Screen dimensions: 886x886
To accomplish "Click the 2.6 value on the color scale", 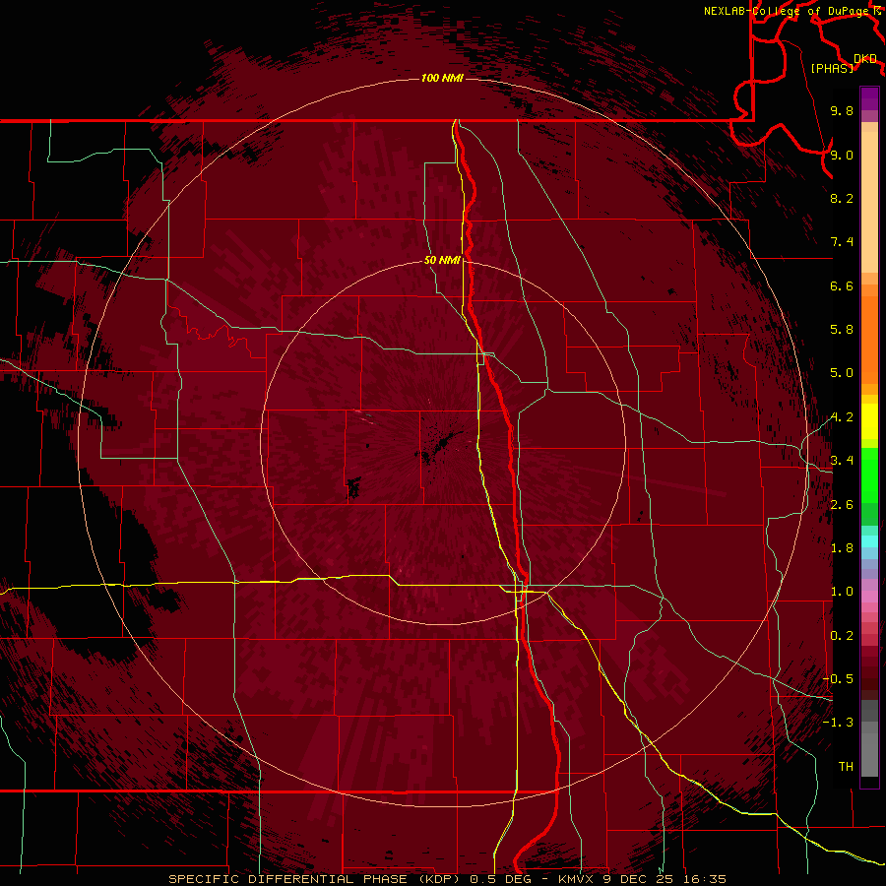I will [842, 505].
